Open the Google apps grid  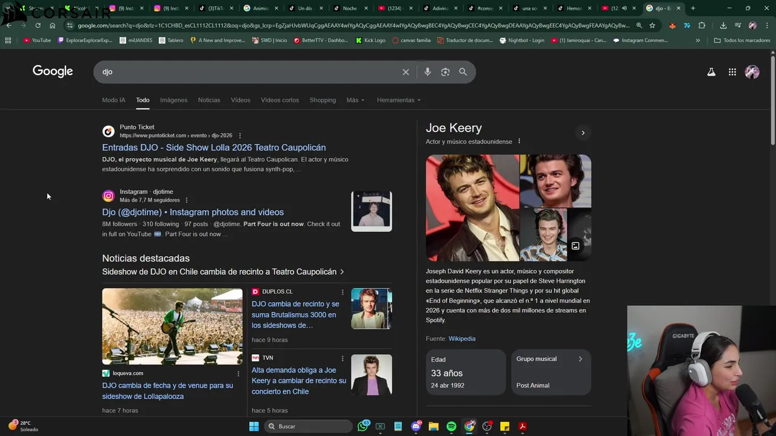point(732,72)
